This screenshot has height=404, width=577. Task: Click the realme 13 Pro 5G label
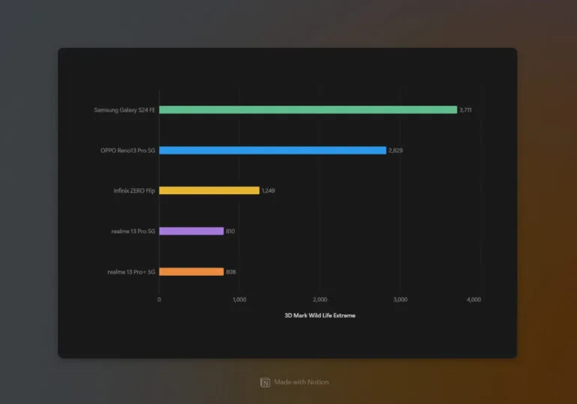133,231
